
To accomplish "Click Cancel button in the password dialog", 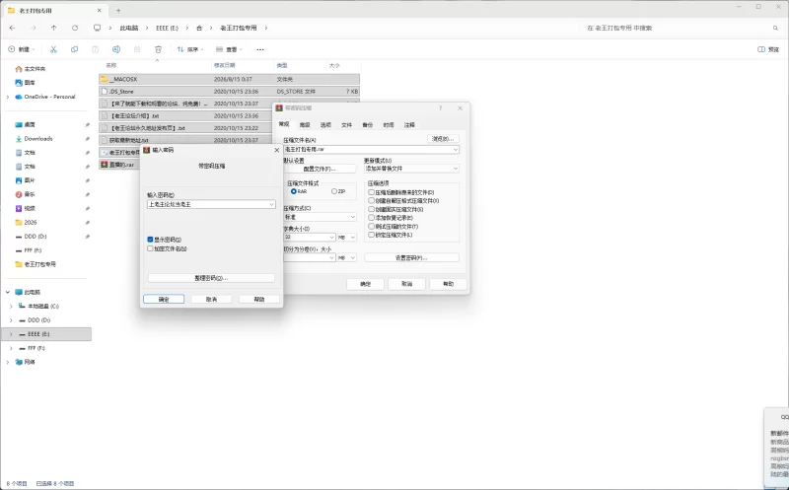I will 211,299.
